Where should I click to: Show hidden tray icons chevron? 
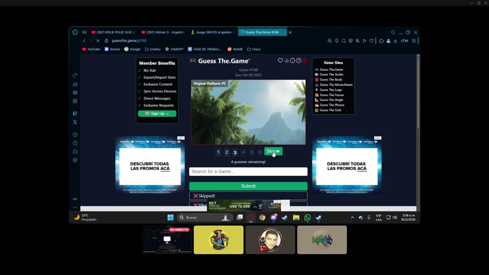coord(352,217)
